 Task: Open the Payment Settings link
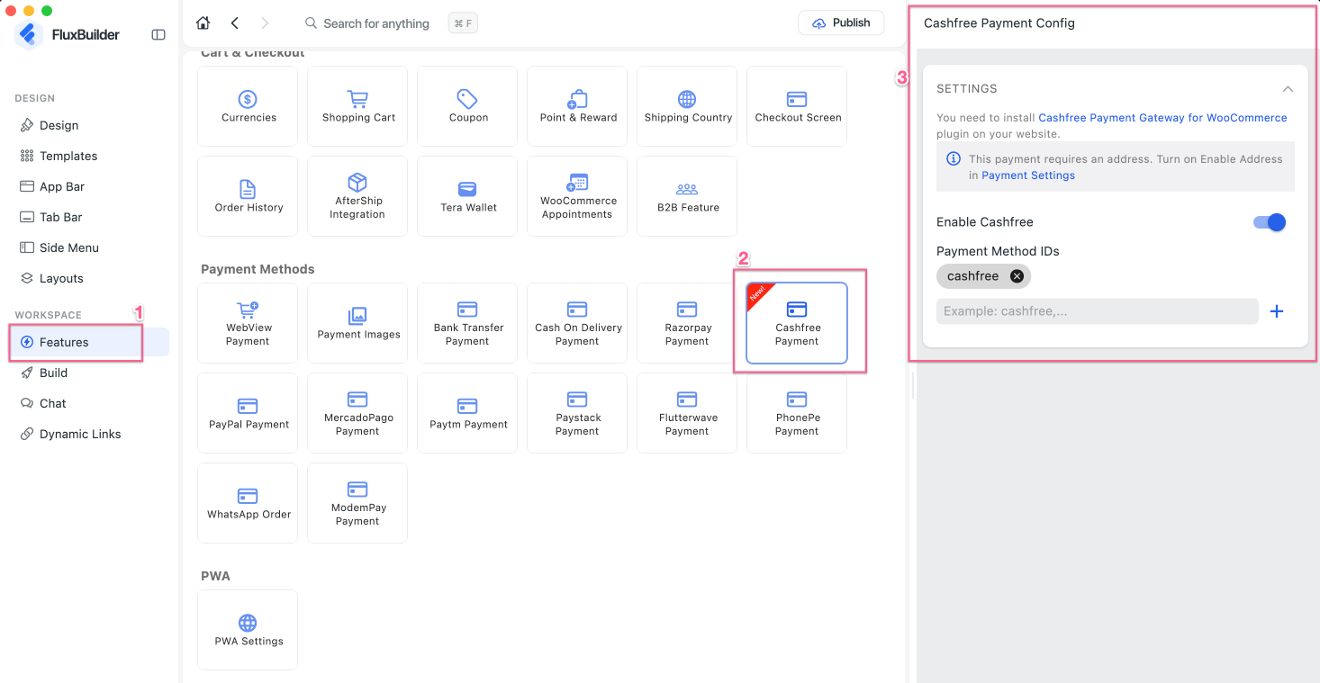coord(1027,175)
